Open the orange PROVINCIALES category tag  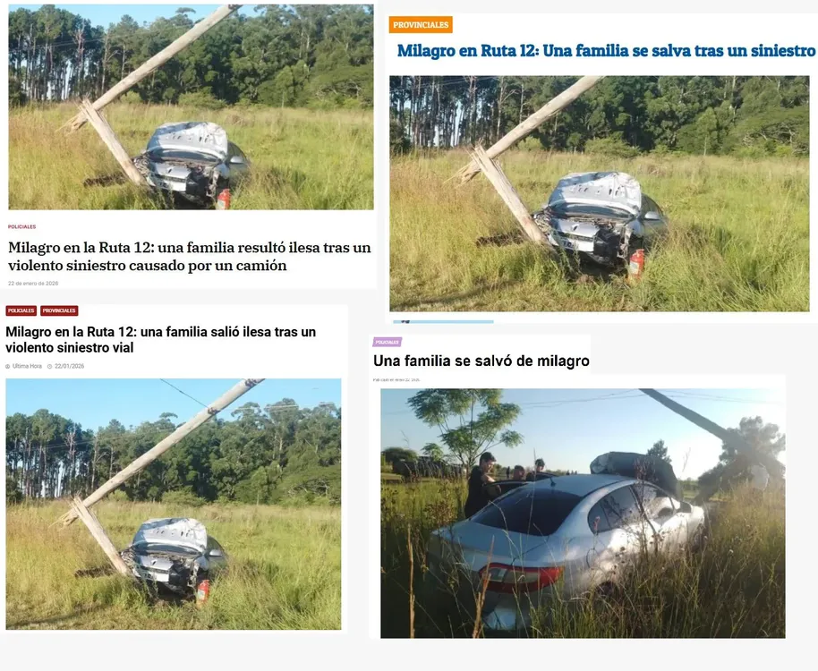[421, 24]
